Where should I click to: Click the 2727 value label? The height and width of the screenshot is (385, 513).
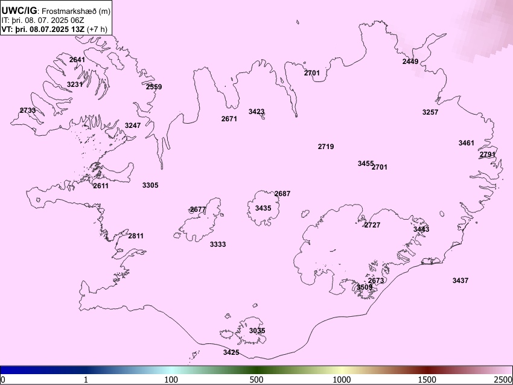pos(372,225)
